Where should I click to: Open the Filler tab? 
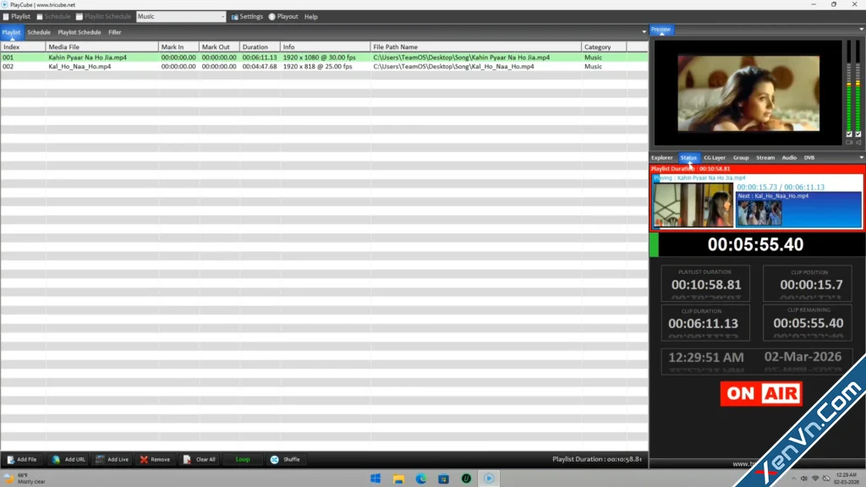coord(115,33)
